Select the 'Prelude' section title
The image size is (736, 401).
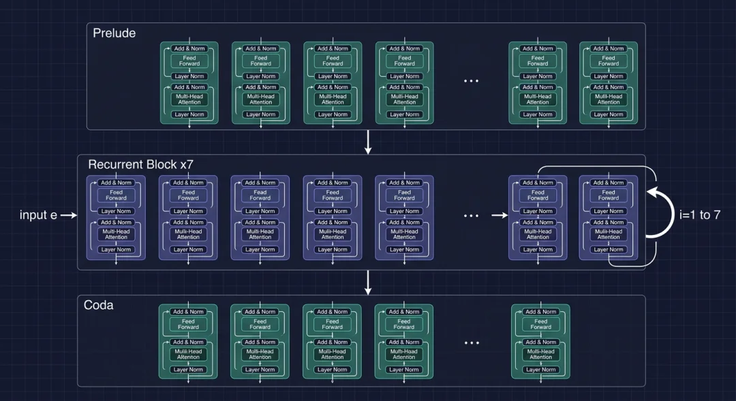(x=114, y=33)
